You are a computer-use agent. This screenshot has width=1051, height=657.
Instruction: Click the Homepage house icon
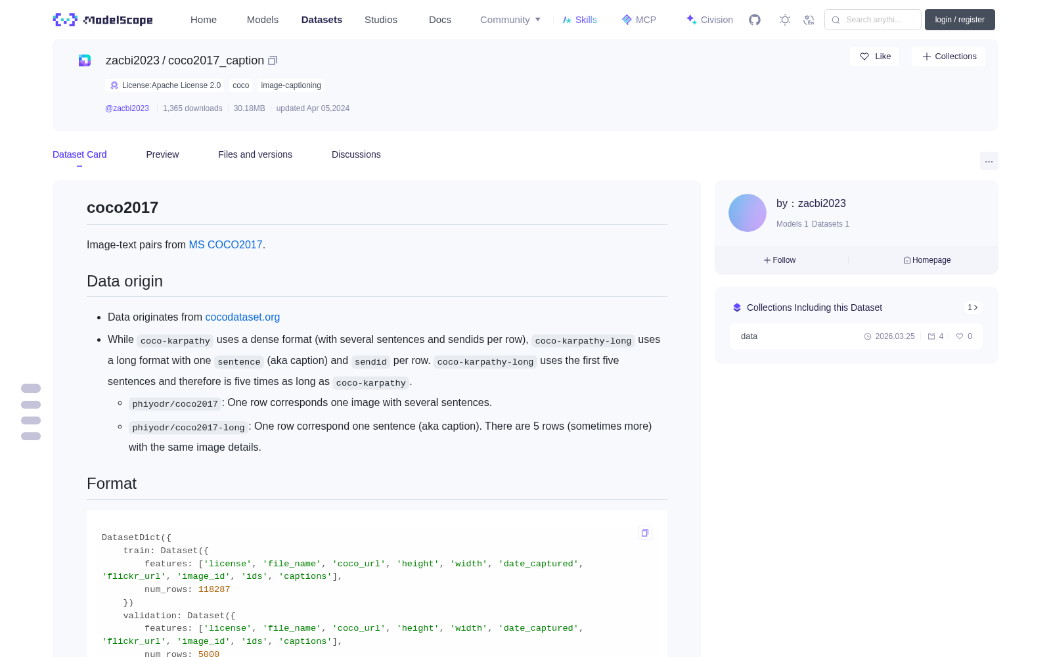point(907,260)
